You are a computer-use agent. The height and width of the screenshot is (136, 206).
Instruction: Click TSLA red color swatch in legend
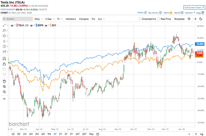17,25
